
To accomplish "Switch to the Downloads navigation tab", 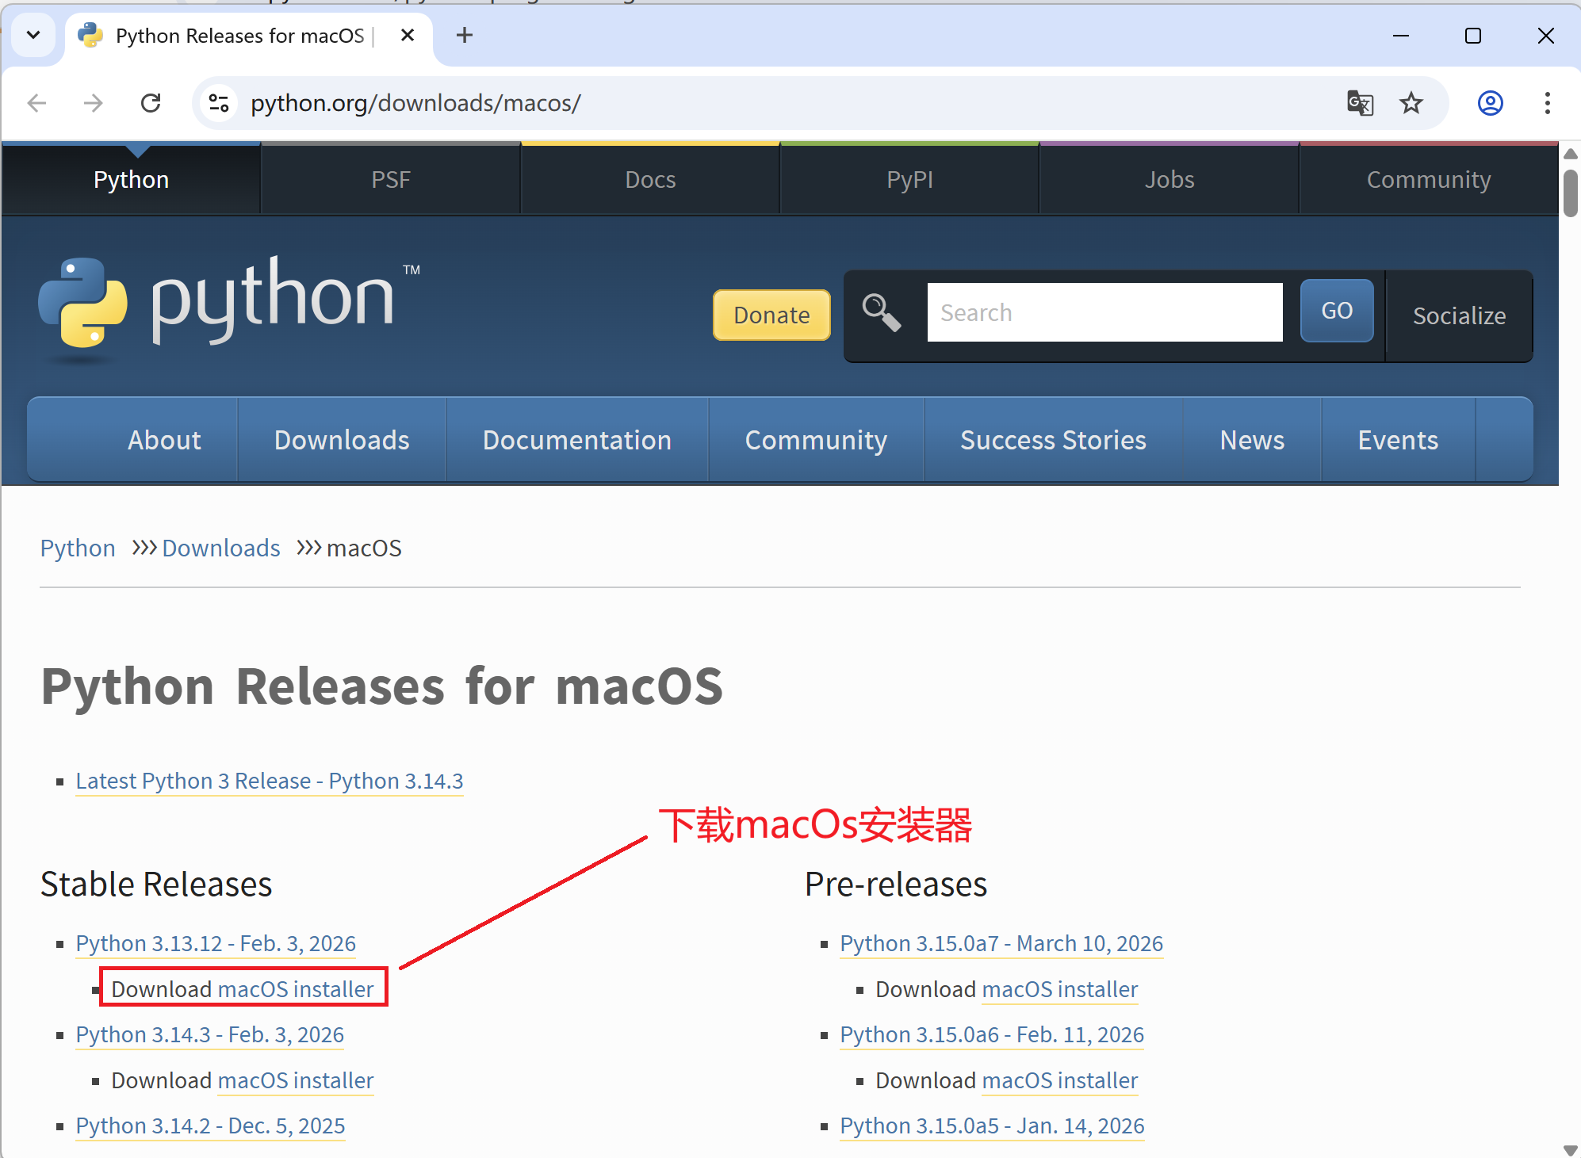I will pos(342,440).
